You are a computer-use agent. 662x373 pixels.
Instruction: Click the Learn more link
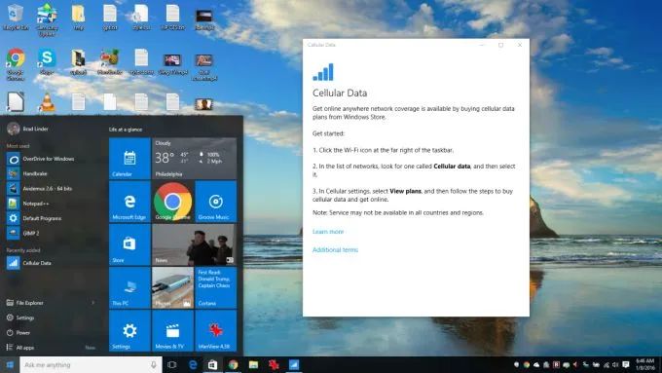(x=328, y=232)
